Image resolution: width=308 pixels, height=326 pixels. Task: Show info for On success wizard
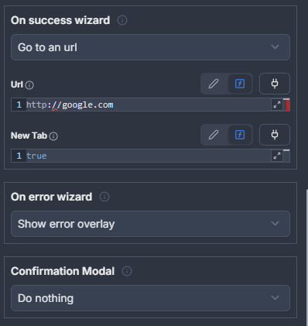click(x=122, y=20)
